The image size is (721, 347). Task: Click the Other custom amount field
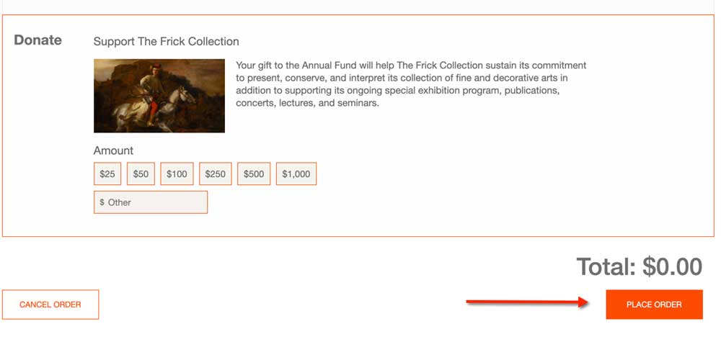[x=151, y=202]
